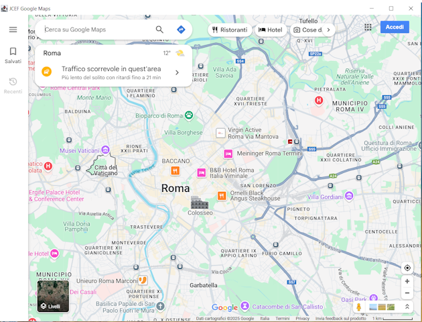Open the Privacy footer link

(x=303, y=319)
